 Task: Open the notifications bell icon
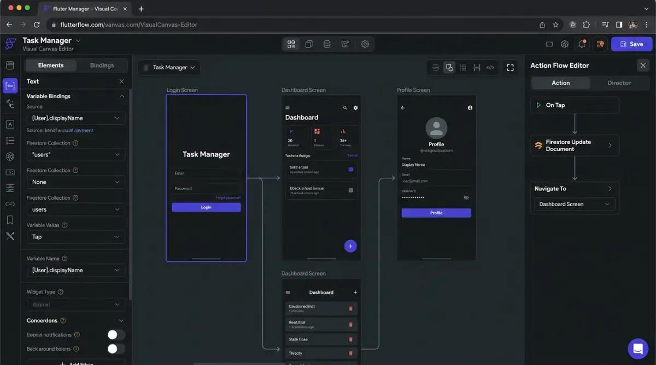pos(582,44)
